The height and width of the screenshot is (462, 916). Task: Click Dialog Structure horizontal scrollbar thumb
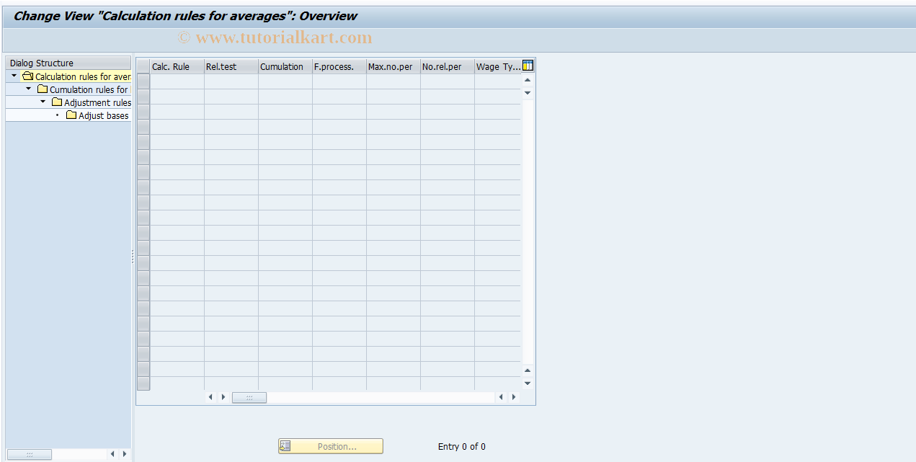click(30, 454)
